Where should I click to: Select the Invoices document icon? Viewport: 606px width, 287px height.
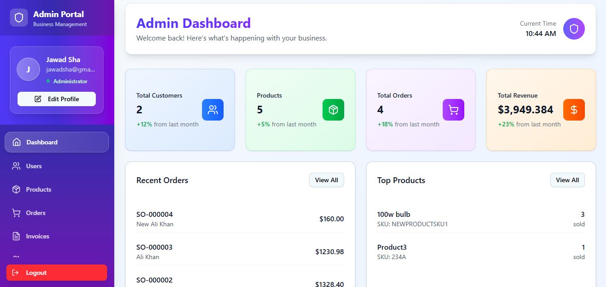tap(16, 236)
